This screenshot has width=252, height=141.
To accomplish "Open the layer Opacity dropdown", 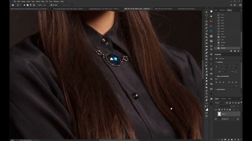I will point(238,106).
